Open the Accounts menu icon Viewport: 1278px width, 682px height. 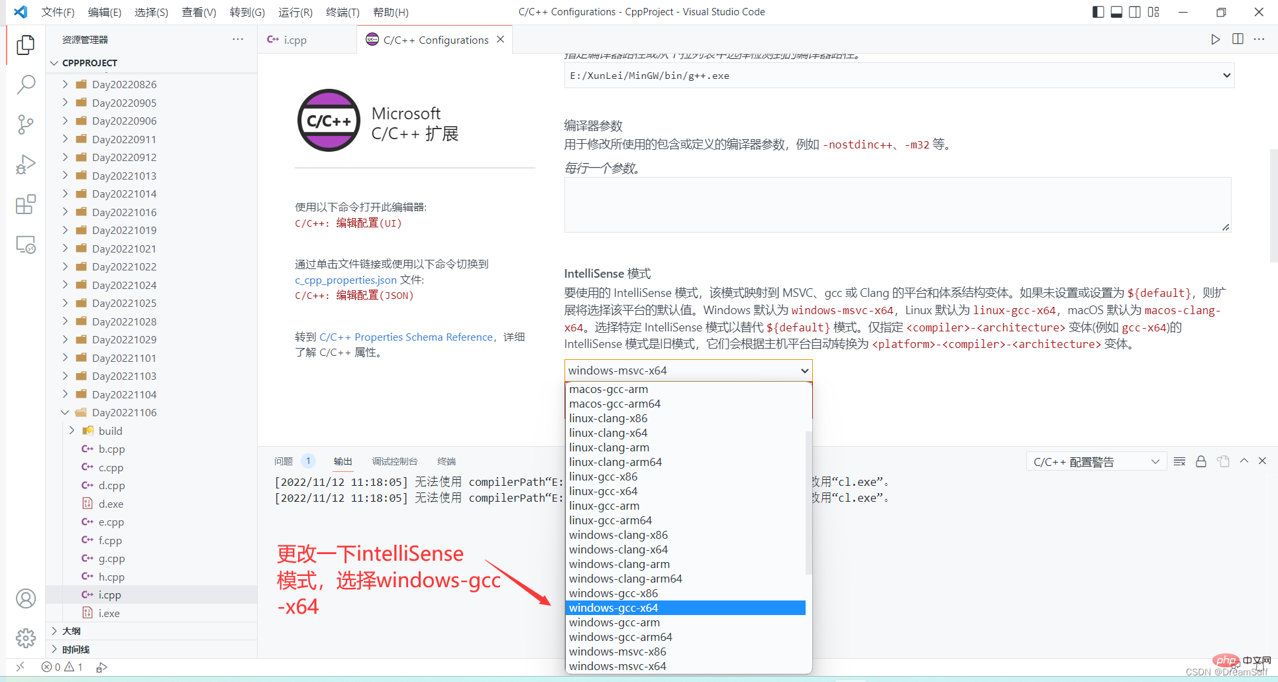[x=26, y=598]
